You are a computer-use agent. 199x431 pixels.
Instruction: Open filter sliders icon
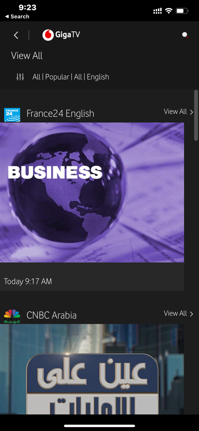point(20,77)
